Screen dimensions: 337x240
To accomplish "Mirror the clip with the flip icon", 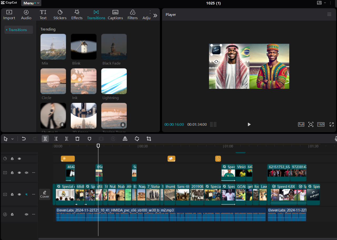I will tap(125, 139).
